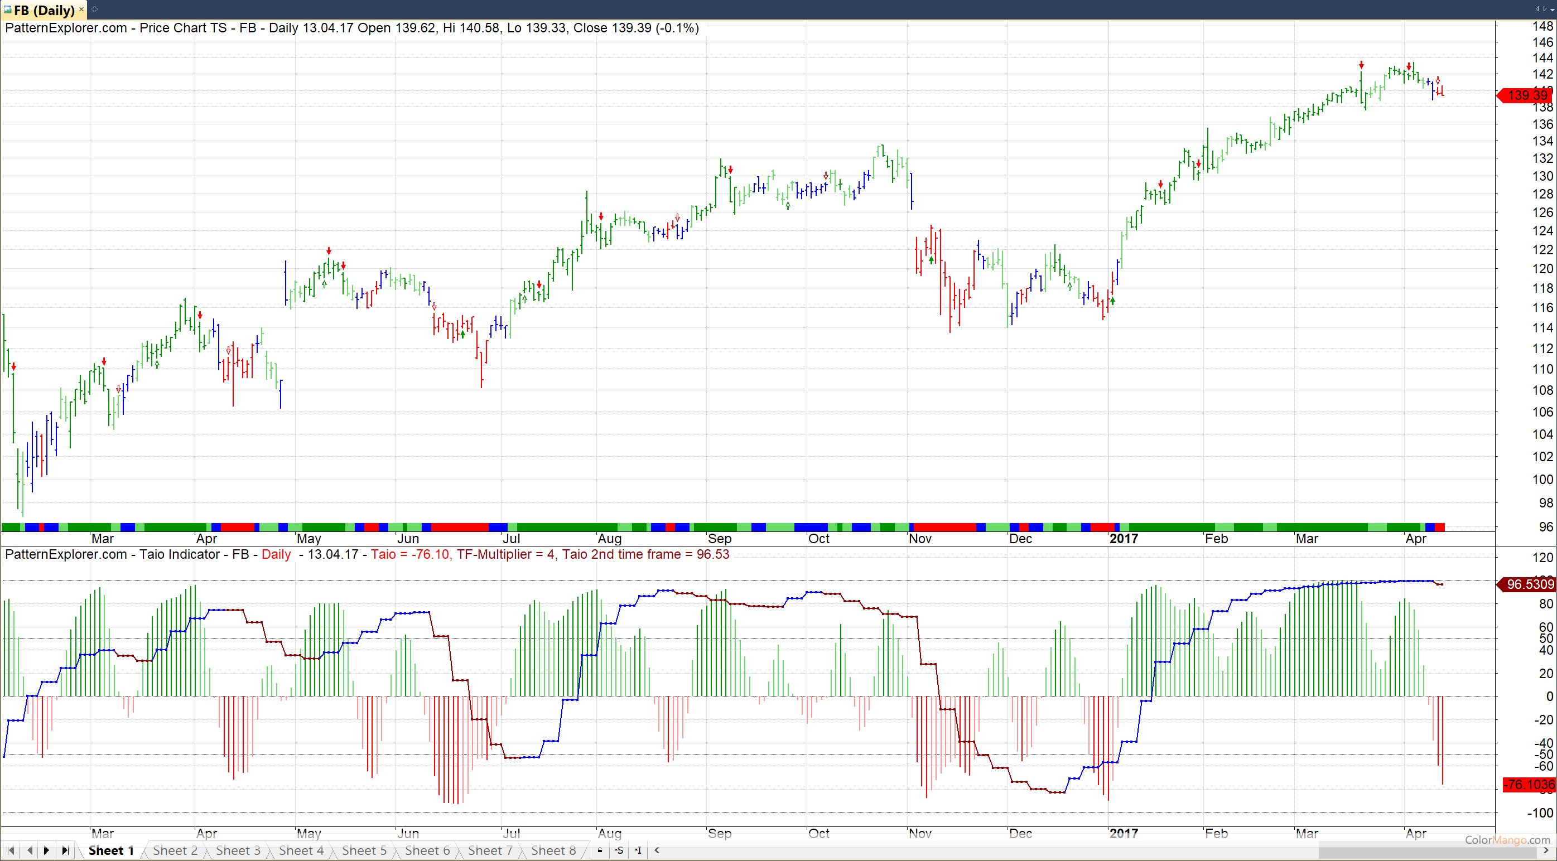
Task: Toggle the interval link I button
Action: 638,851
